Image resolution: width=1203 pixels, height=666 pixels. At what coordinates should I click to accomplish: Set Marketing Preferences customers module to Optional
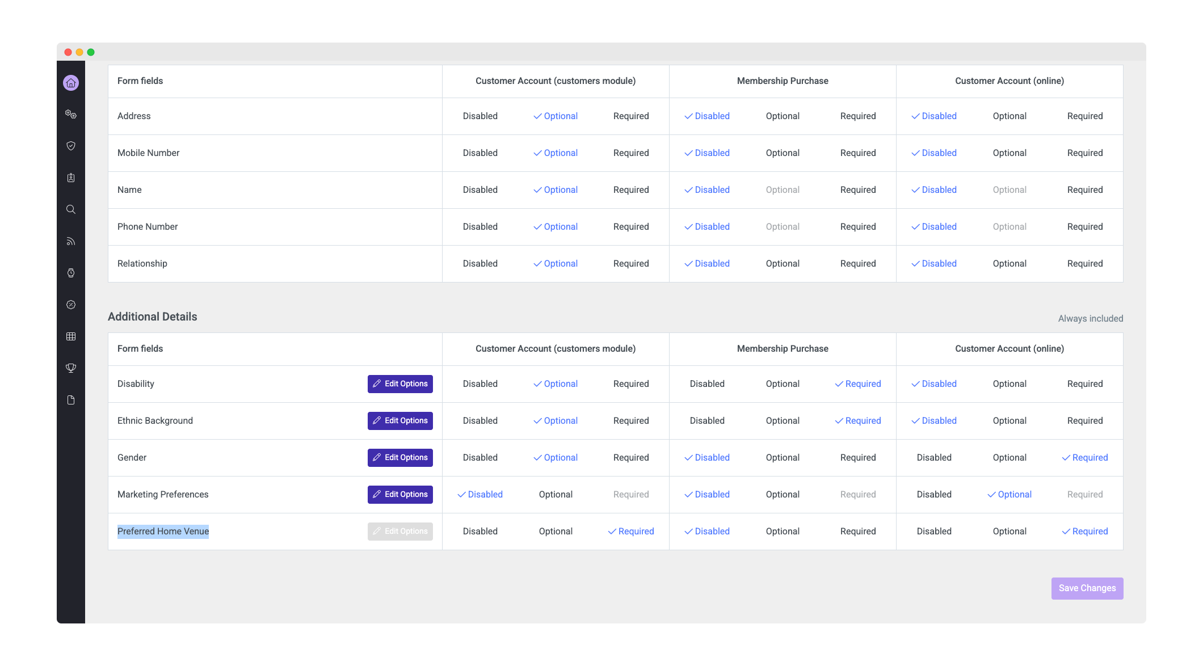point(556,494)
